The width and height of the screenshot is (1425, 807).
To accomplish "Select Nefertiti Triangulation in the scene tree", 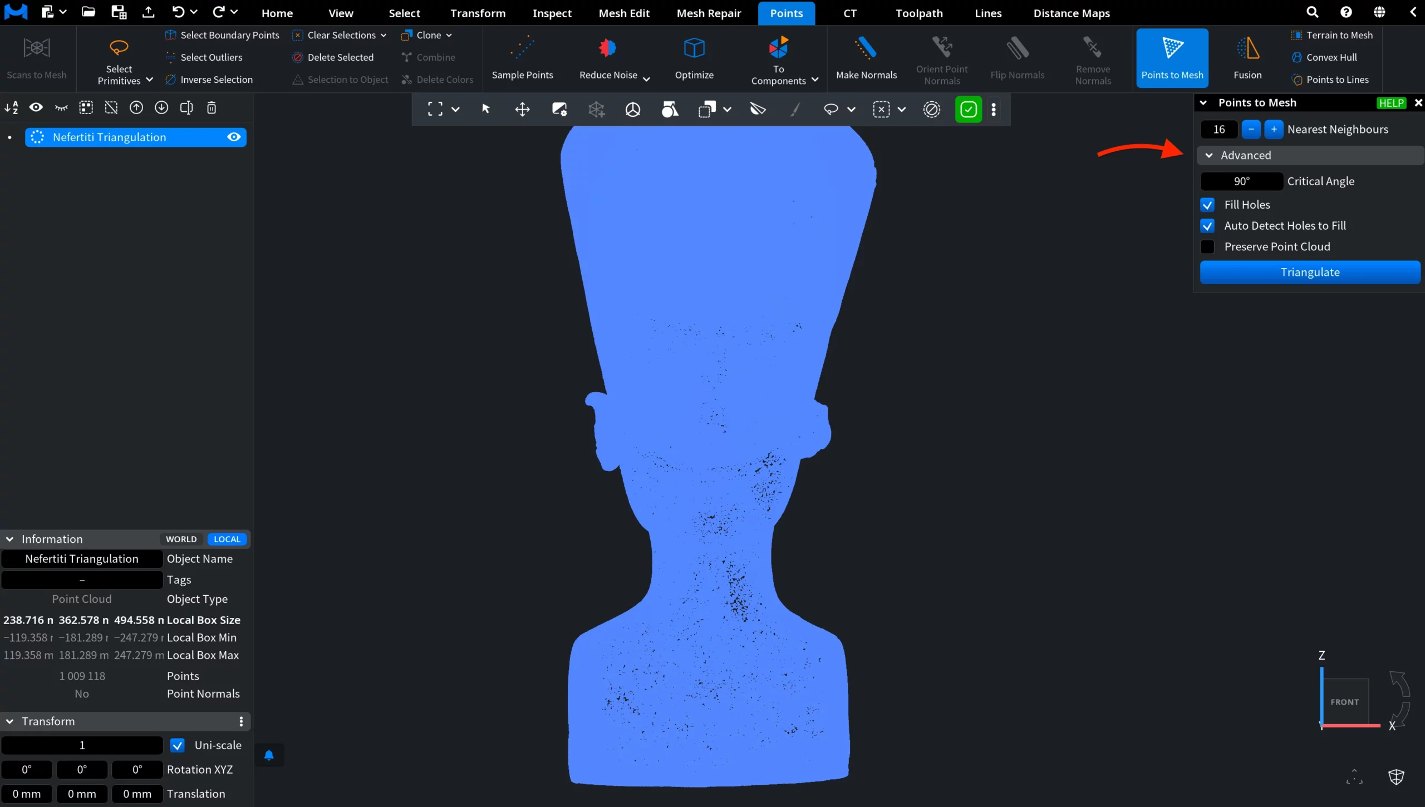I will pyautogui.click(x=135, y=137).
